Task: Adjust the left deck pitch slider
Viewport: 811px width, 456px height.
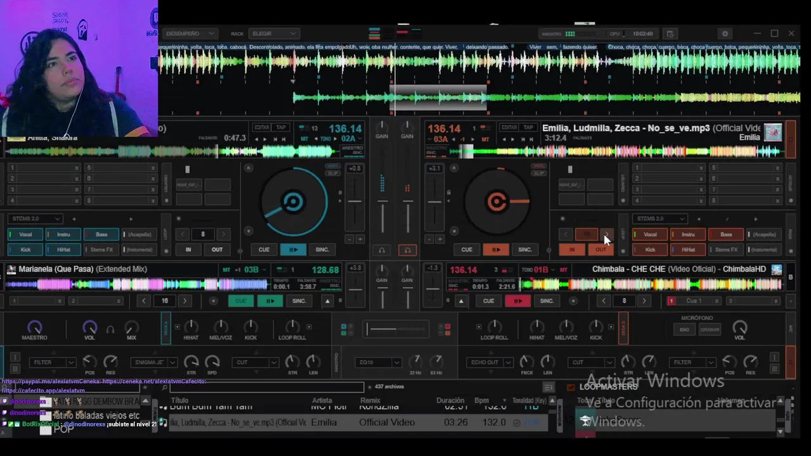Action: coord(355,203)
